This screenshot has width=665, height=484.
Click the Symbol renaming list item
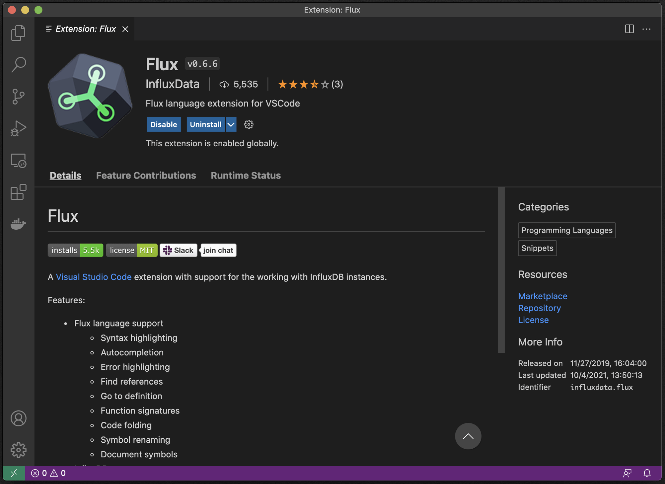(x=135, y=439)
